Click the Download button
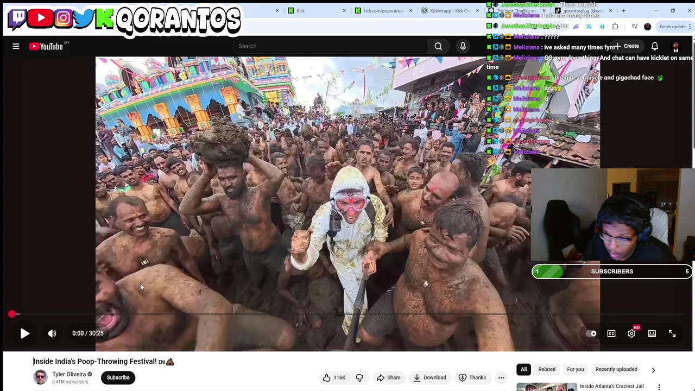Image resolution: width=695 pixels, height=391 pixels. coord(429,377)
